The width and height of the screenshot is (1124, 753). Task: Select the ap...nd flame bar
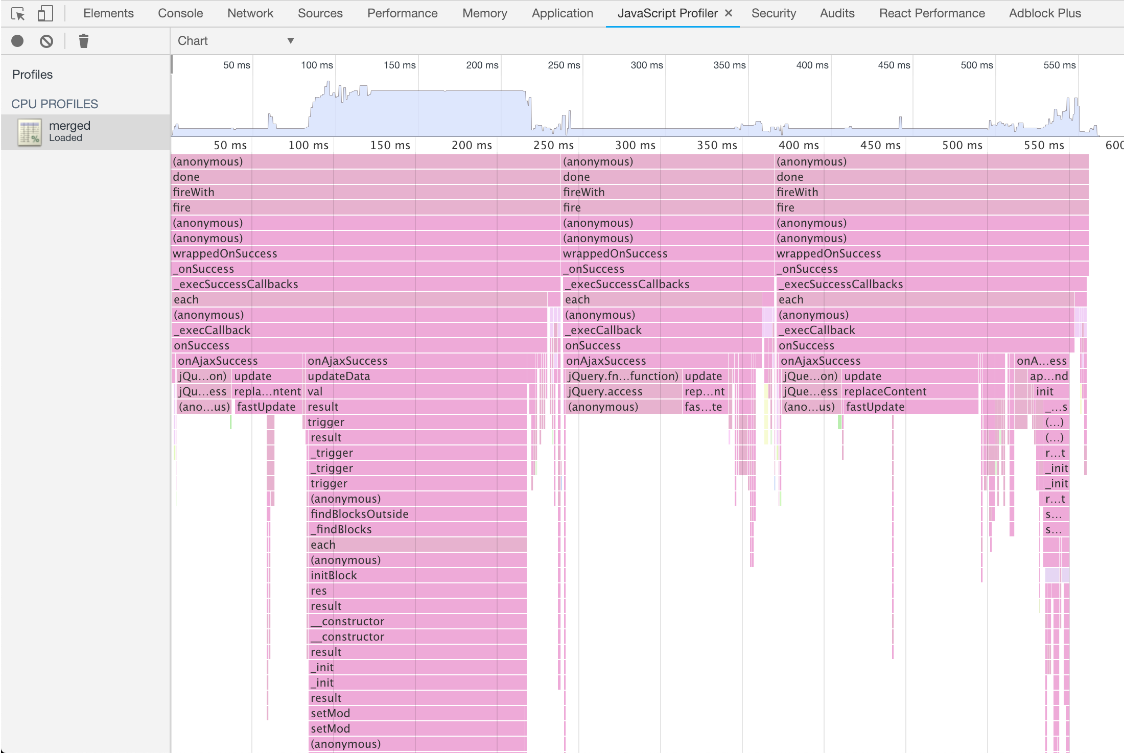coord(1048,376)
